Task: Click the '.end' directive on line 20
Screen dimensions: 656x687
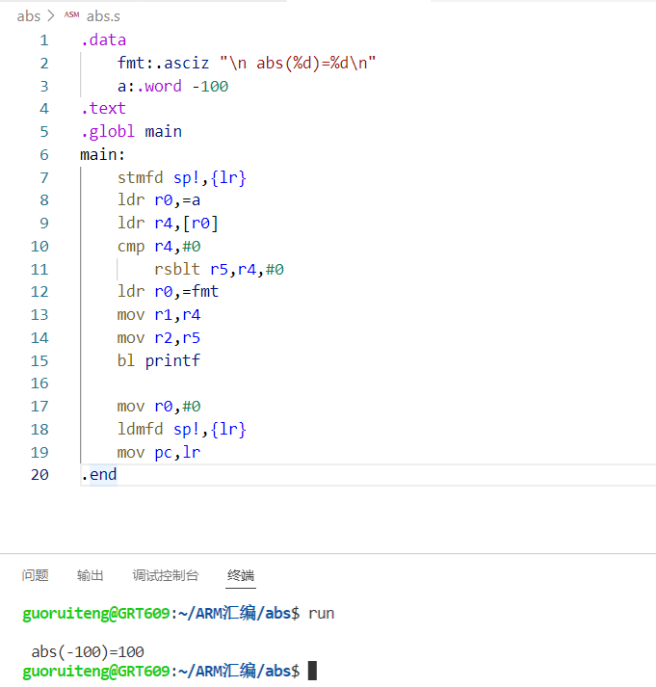Action: click(99, 474)
